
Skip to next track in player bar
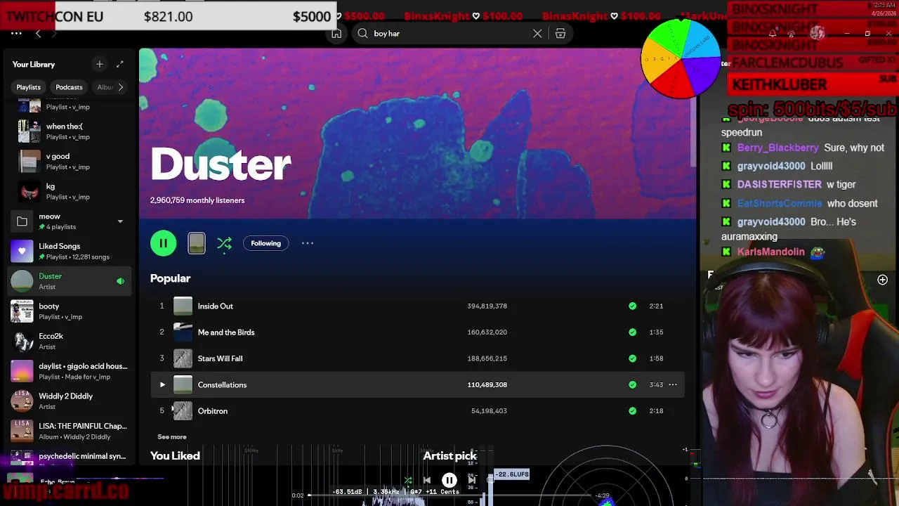[472, 481]
